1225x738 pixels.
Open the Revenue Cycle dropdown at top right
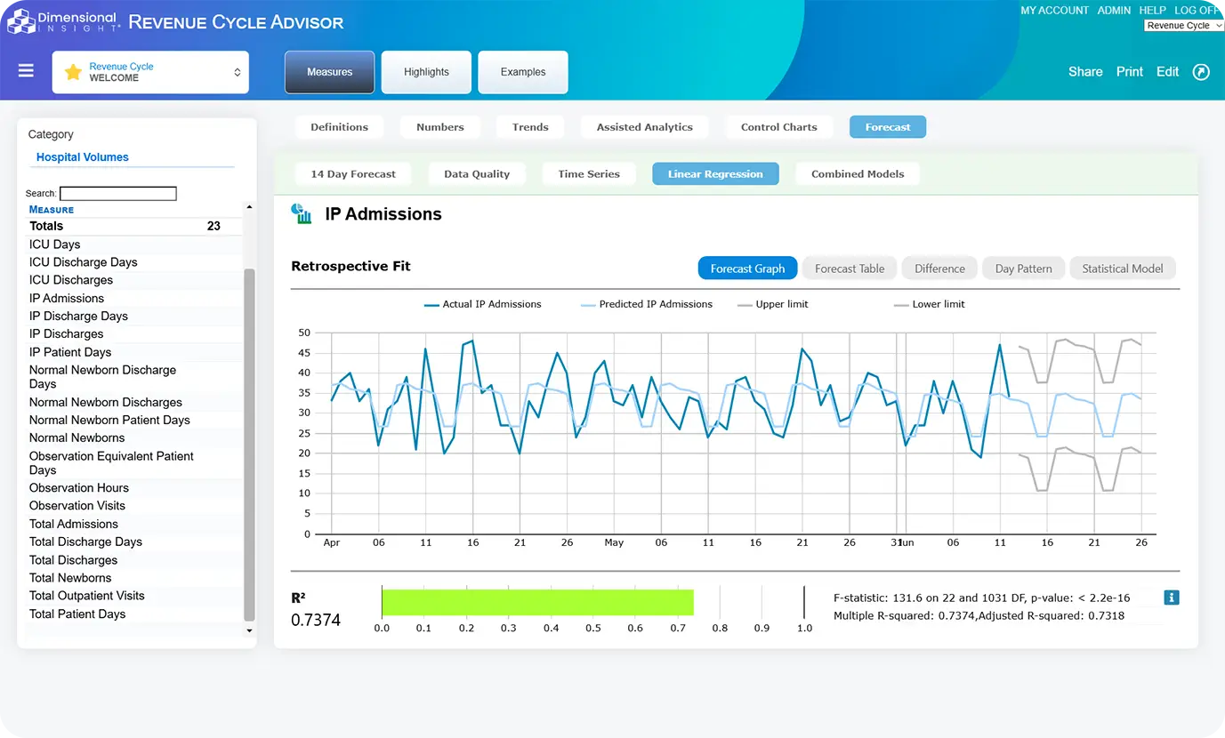coord(1183,26)
